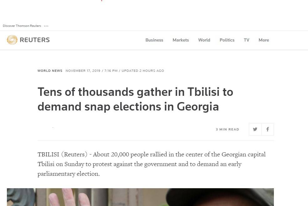The width and height of the screenshot is (308, 206).
Task: Go to the Business section
Action: pyautogui.click(x=154, y=40)
